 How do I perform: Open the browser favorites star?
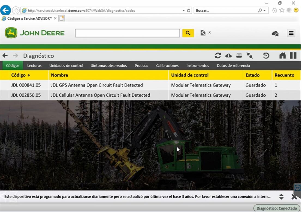pos(282,10)
